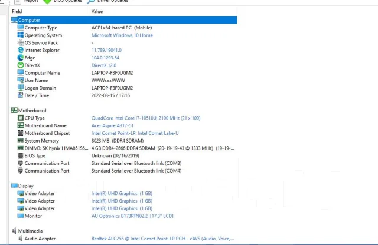This screenshot has height=245, width=378.
Task: Click the Audio Adapter speaker icon
Action: tap(21, 239)
